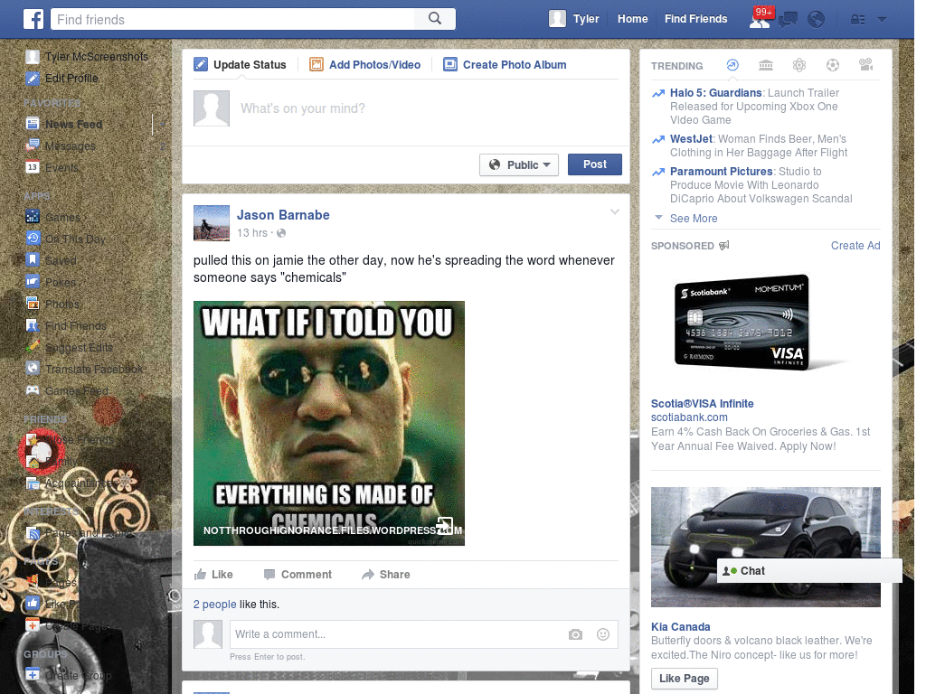Open Find Friends in top bar
Image resolution: width=926 pixels, height=694 pixels.
695,19
